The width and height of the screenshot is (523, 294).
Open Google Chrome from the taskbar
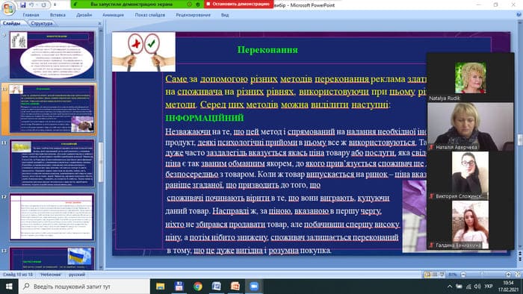[198, 287]
